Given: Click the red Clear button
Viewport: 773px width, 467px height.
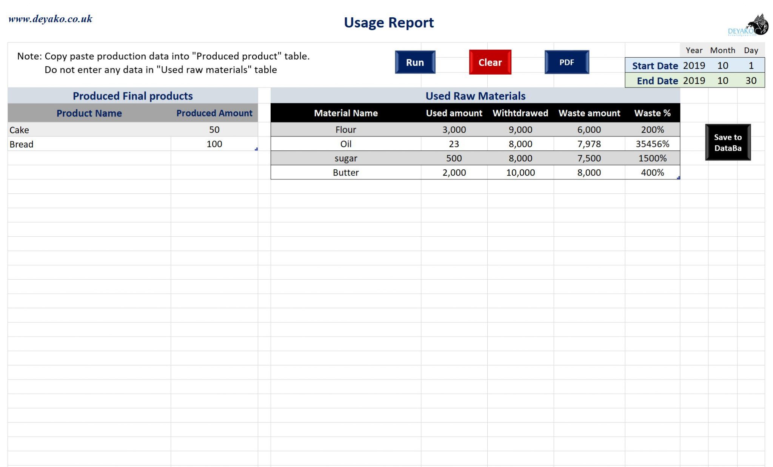Looking at the screenshot, I should coord(490,63).
